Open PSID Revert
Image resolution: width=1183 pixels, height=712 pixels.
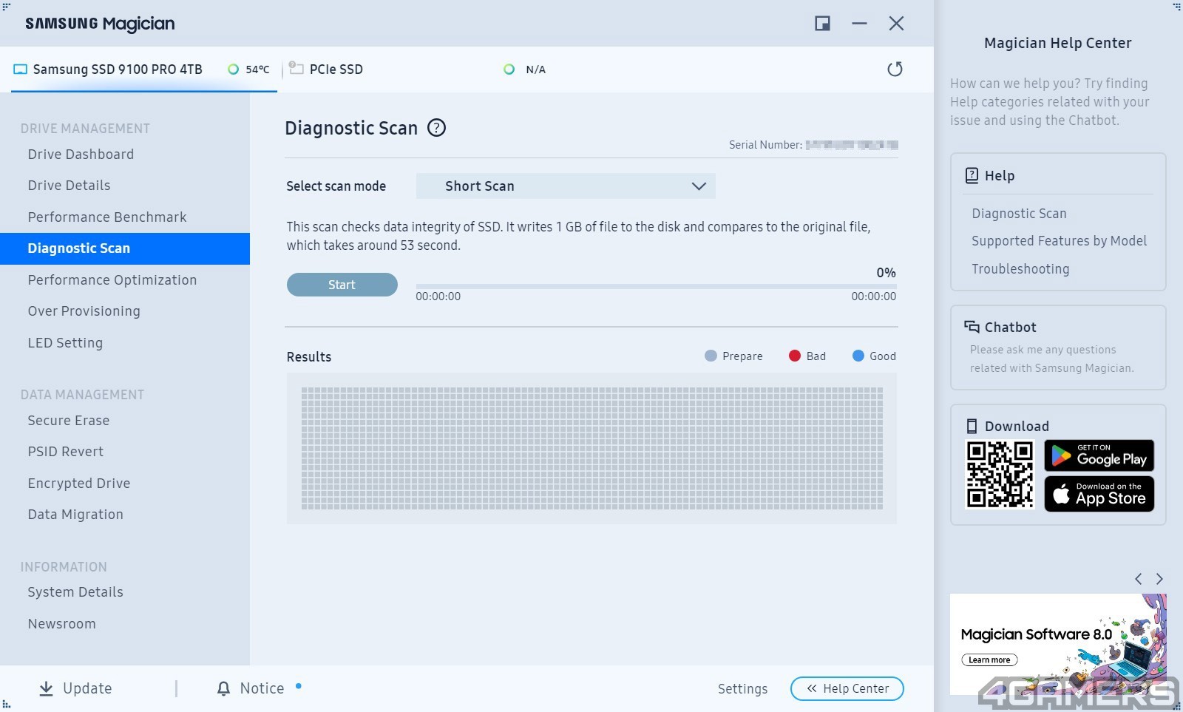click(x=66, y=451)
